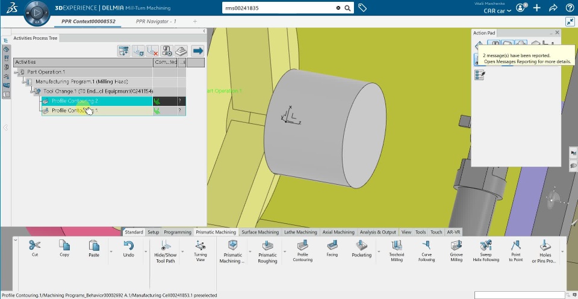Screen dimensions: 578x299
Task: Open dropdown next to Hide/Show Tool Path
Action: point(182,251)
